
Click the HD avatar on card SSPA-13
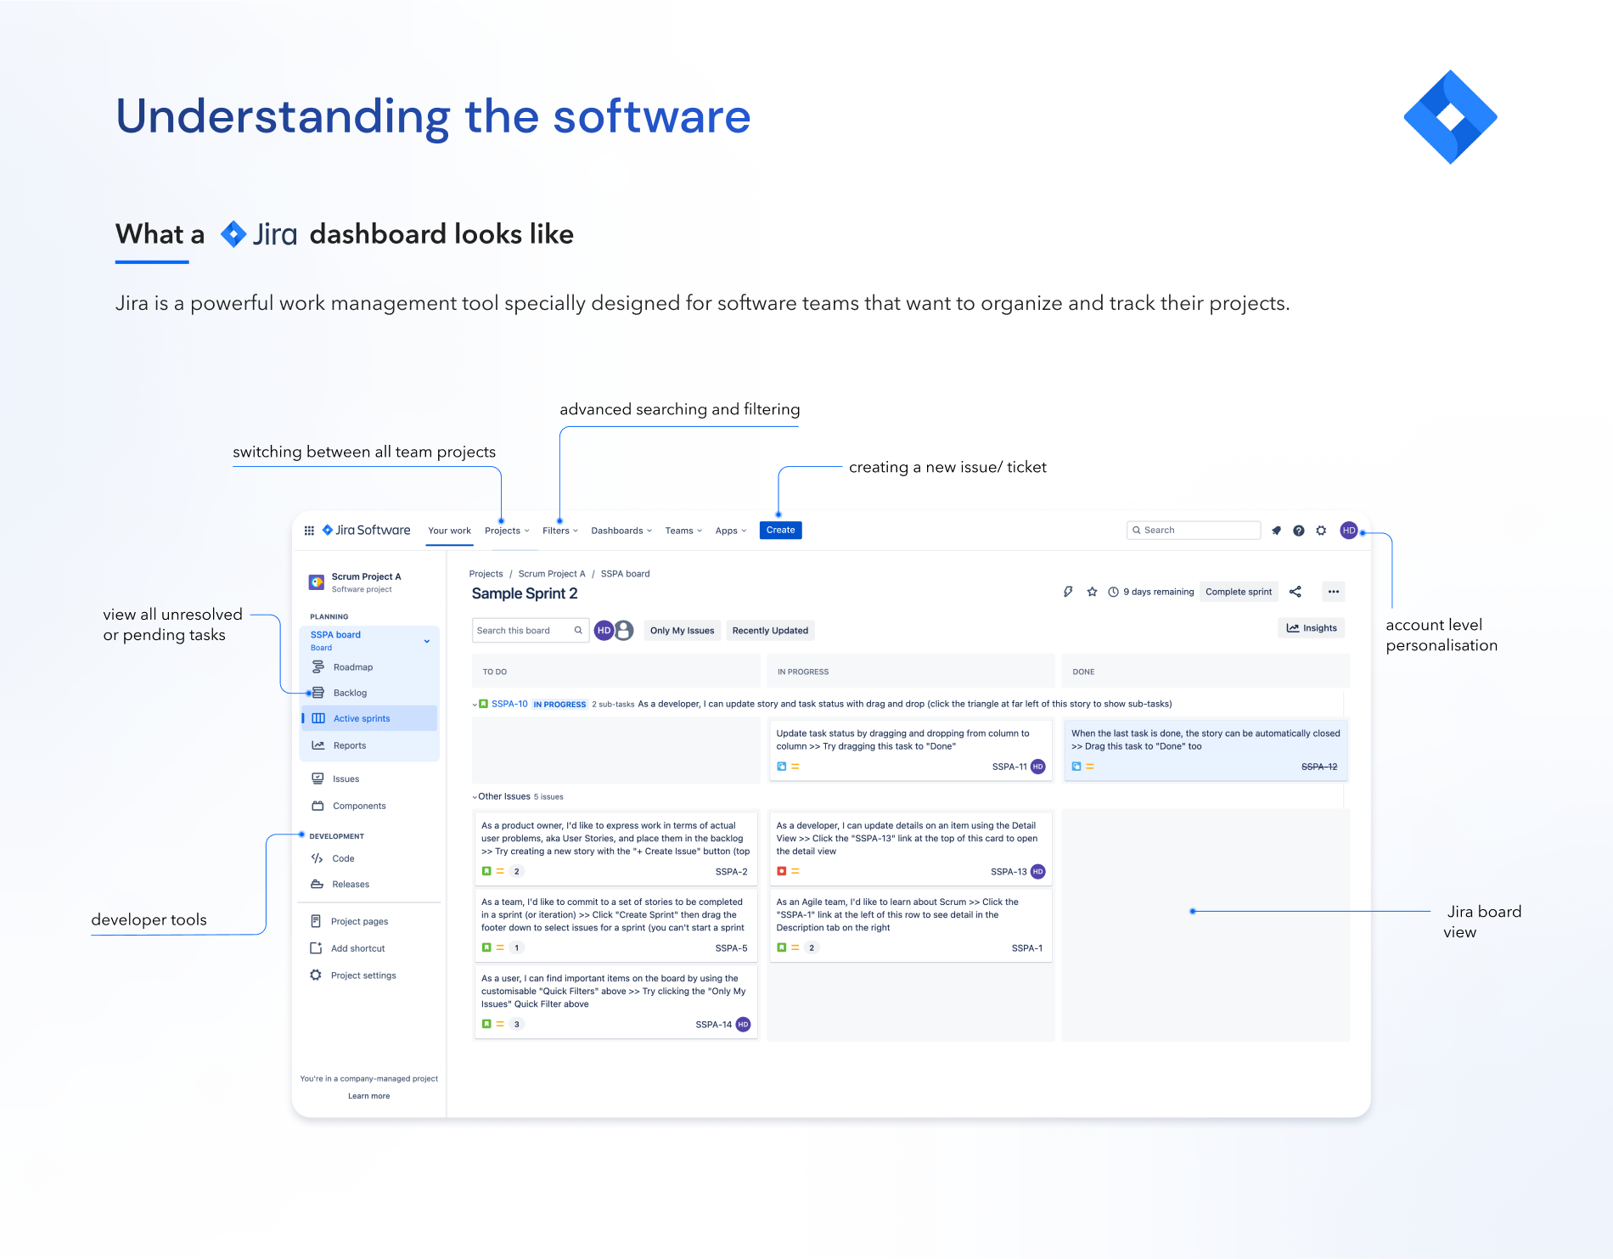click(x=1037, y=872)
